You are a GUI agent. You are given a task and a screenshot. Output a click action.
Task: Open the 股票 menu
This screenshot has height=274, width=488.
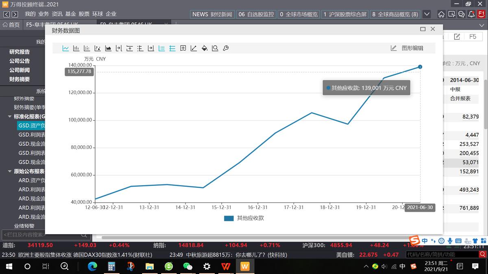pyautogui.click(x=84, y=14)
